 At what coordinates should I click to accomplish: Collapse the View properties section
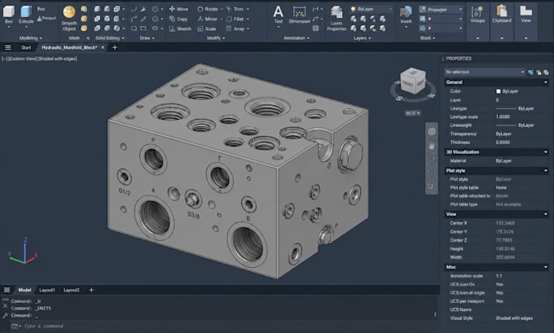[x=546, y=214]
